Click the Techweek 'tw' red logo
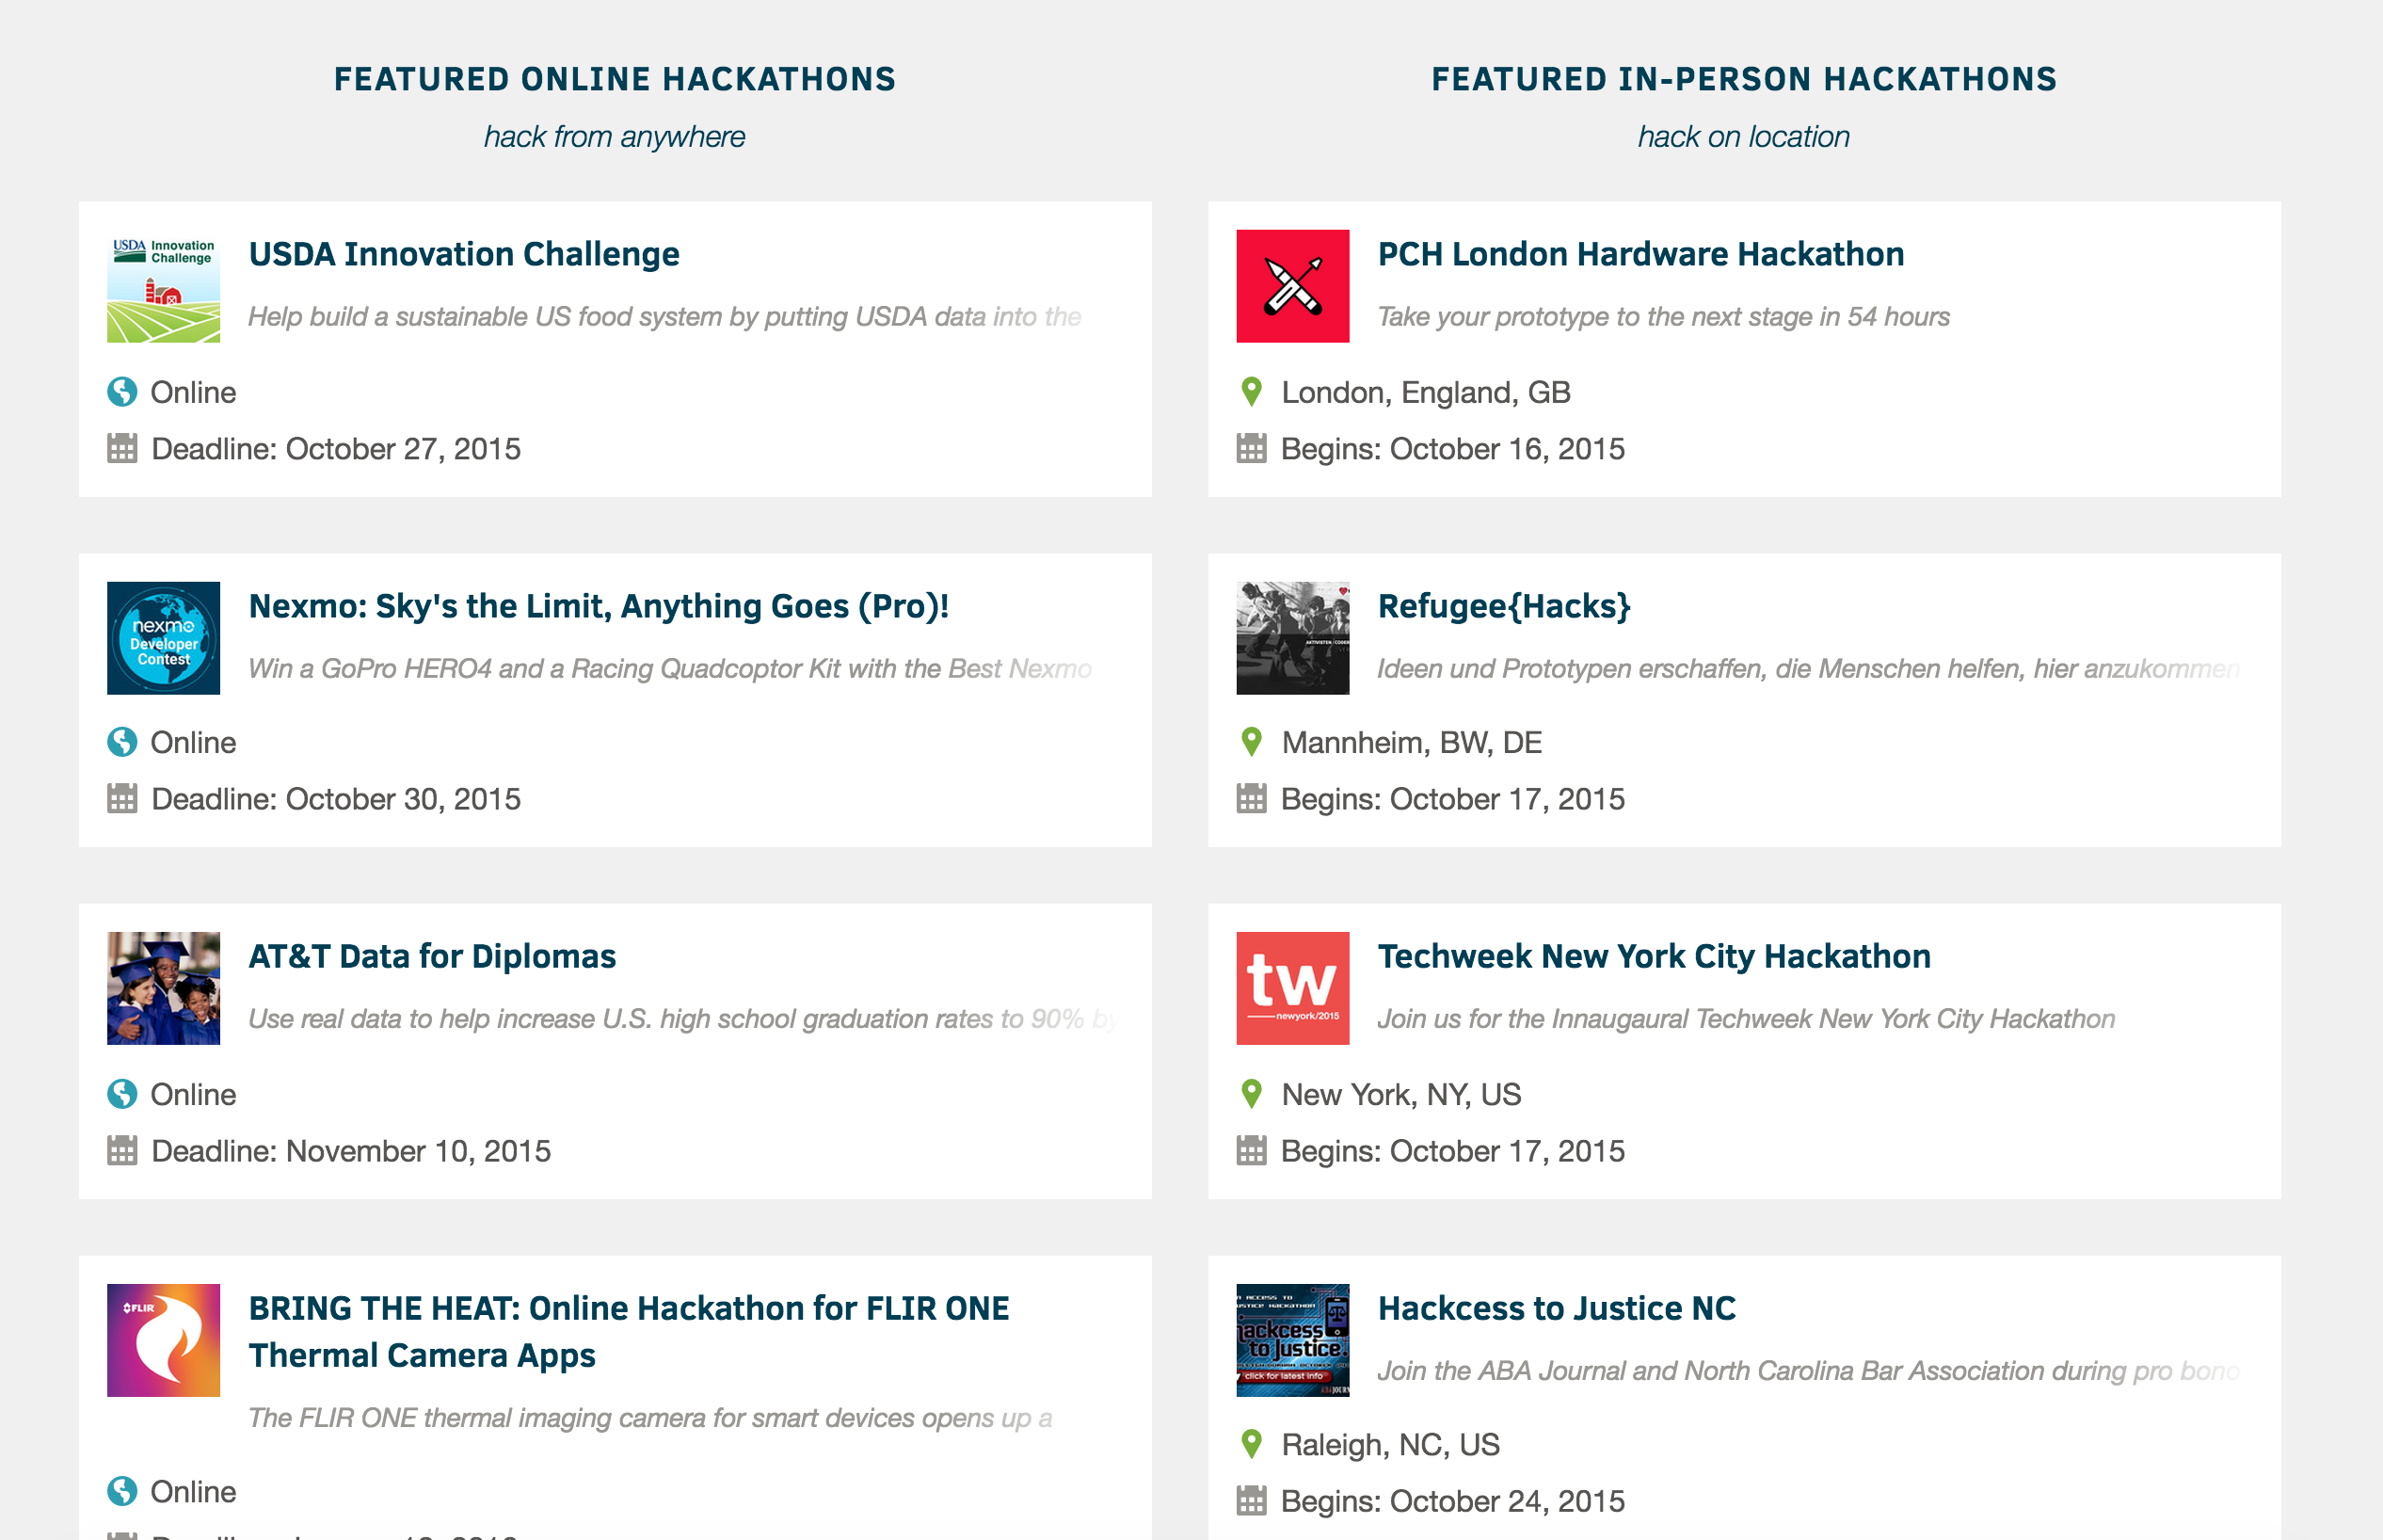 click(x=1292, y=988)
